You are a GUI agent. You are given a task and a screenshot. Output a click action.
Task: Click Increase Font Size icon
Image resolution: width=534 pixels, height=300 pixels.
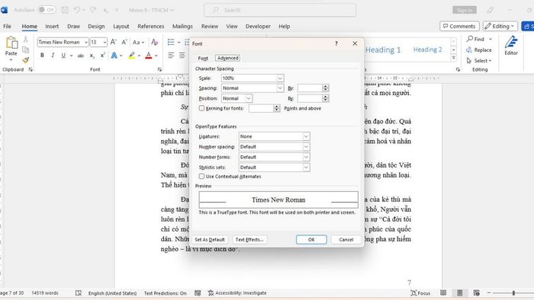pos(114,42)
